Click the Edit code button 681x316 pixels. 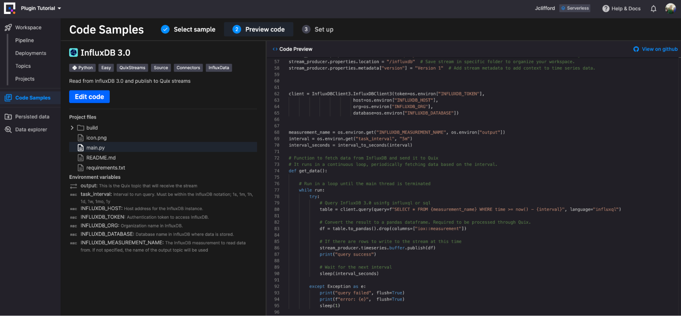click(x=89, y=97)
